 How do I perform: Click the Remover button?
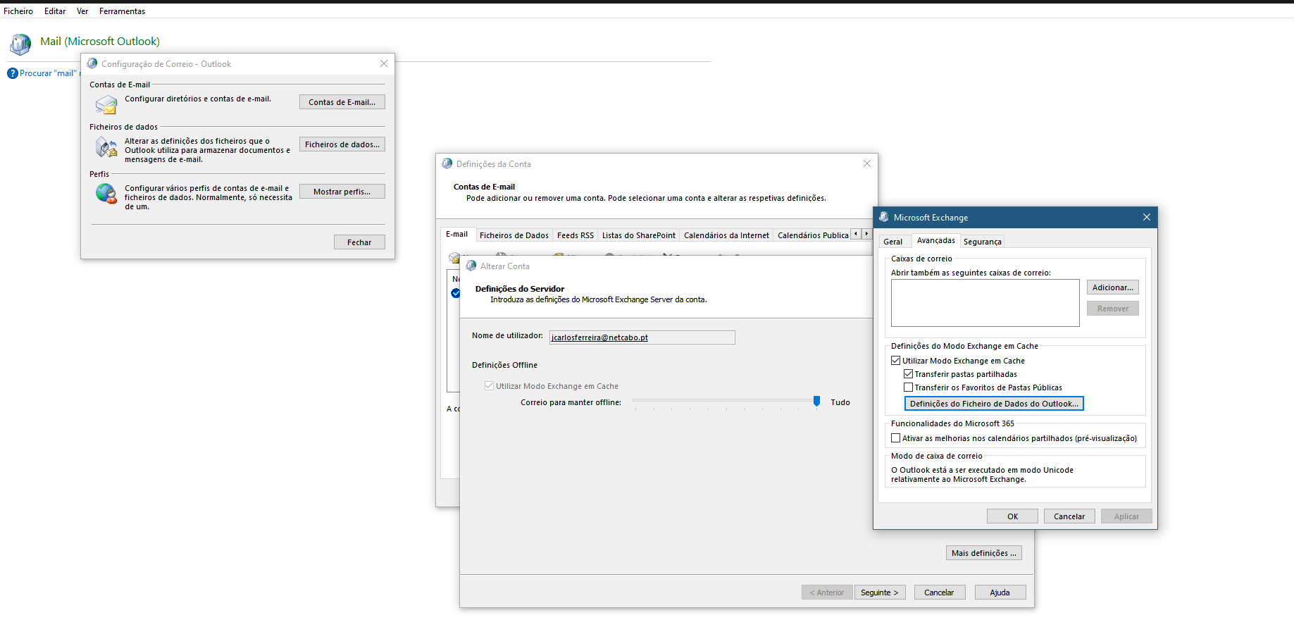pos(1113,309)
